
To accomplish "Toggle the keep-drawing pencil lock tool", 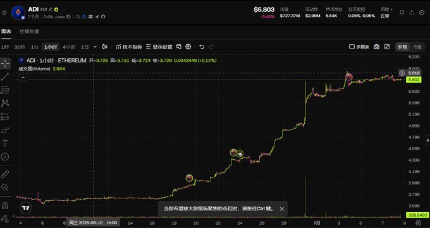I will tap(5, 219).
